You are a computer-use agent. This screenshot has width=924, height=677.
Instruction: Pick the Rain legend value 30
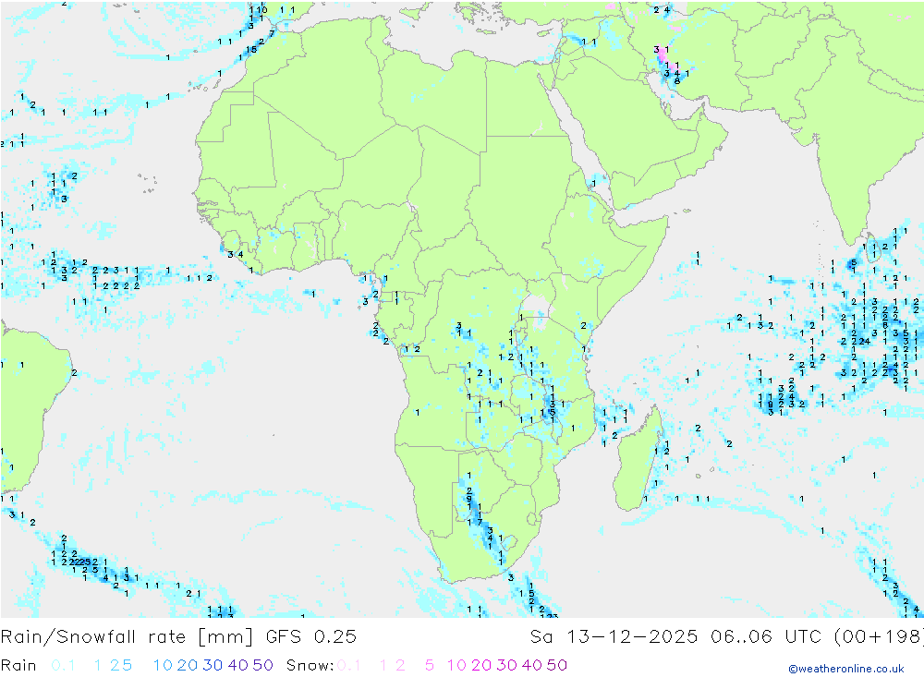click(x=213, y=665)
